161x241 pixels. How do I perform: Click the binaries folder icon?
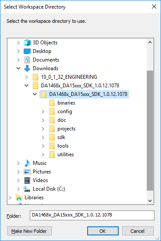[x=52, y=103]
